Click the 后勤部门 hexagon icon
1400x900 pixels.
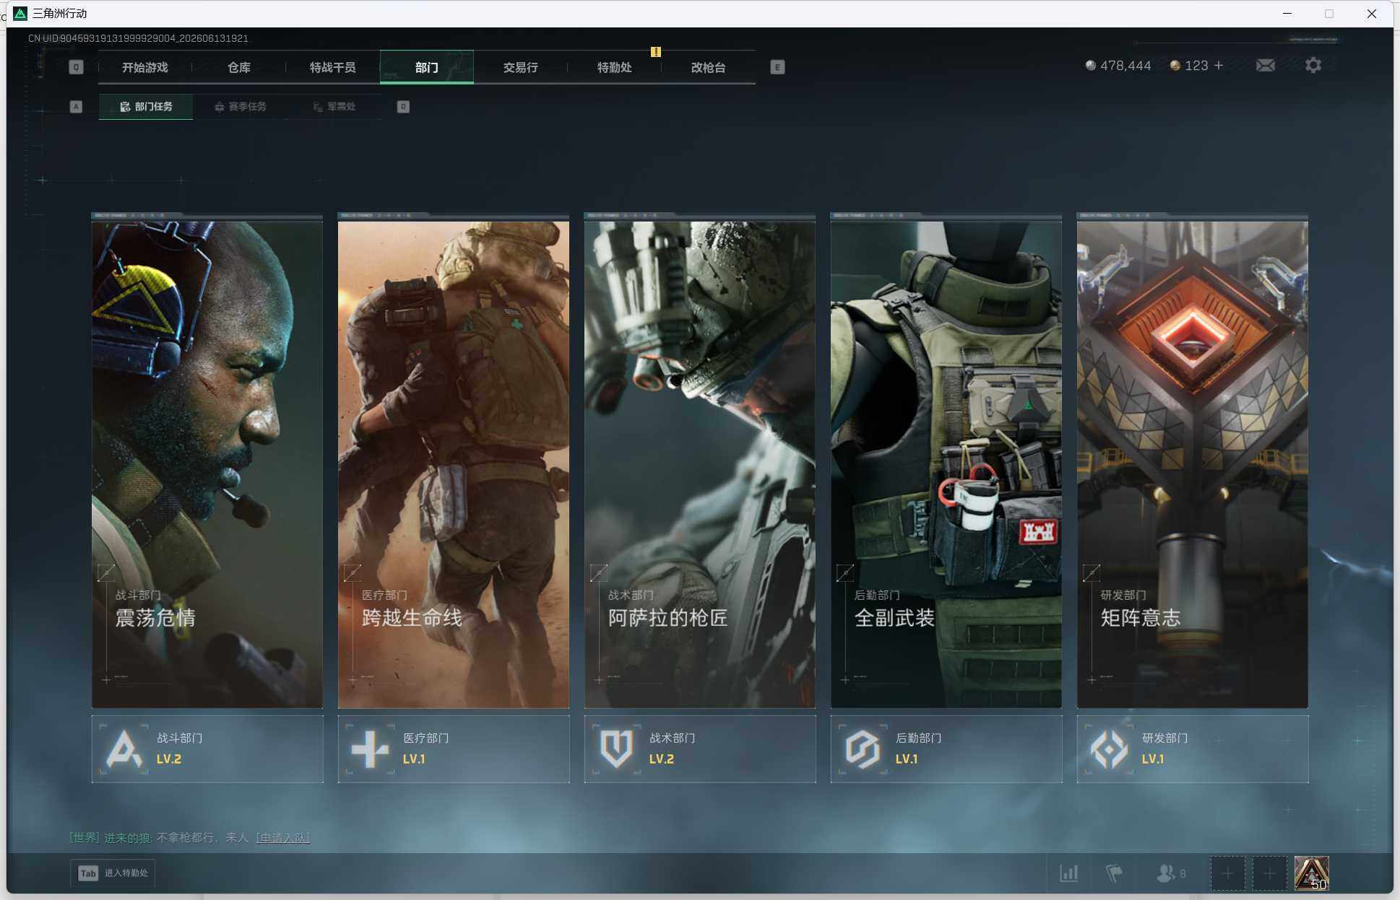(863, 749)
